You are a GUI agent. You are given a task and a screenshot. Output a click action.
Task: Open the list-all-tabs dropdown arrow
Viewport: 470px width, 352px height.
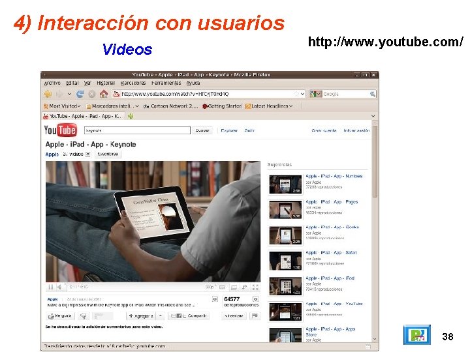pos(373,116)
